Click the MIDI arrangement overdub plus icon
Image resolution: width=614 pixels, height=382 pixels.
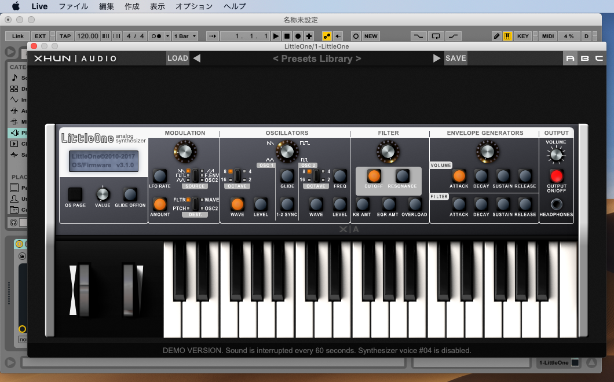pos(309,36)
